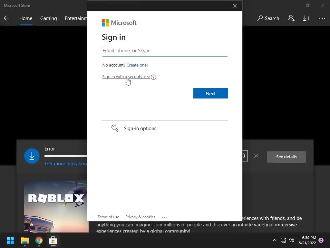Click the footer three-dots in sign-in dialog
The width and height of the screenshot is (330, 248).
pos(164,217)
